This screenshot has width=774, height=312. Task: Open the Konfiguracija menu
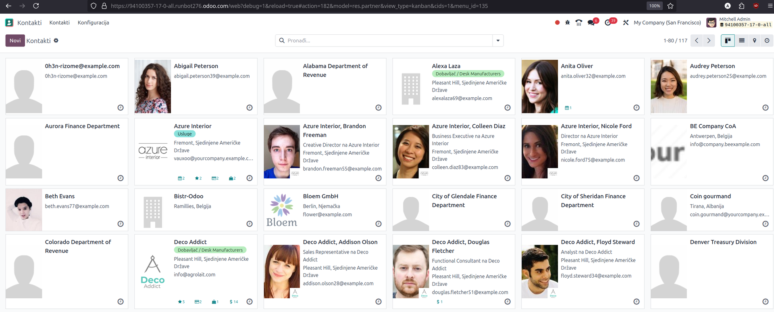93,23
